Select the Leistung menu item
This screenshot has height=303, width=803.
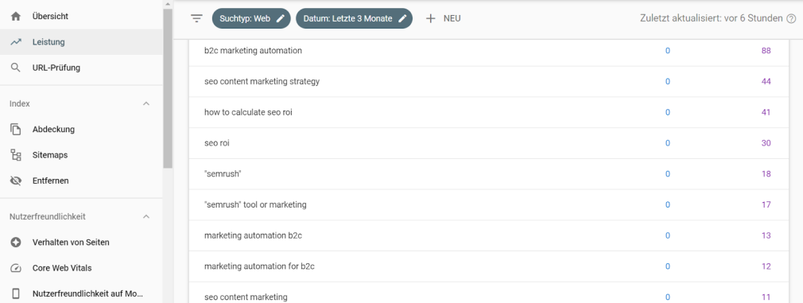pos(81,42)
